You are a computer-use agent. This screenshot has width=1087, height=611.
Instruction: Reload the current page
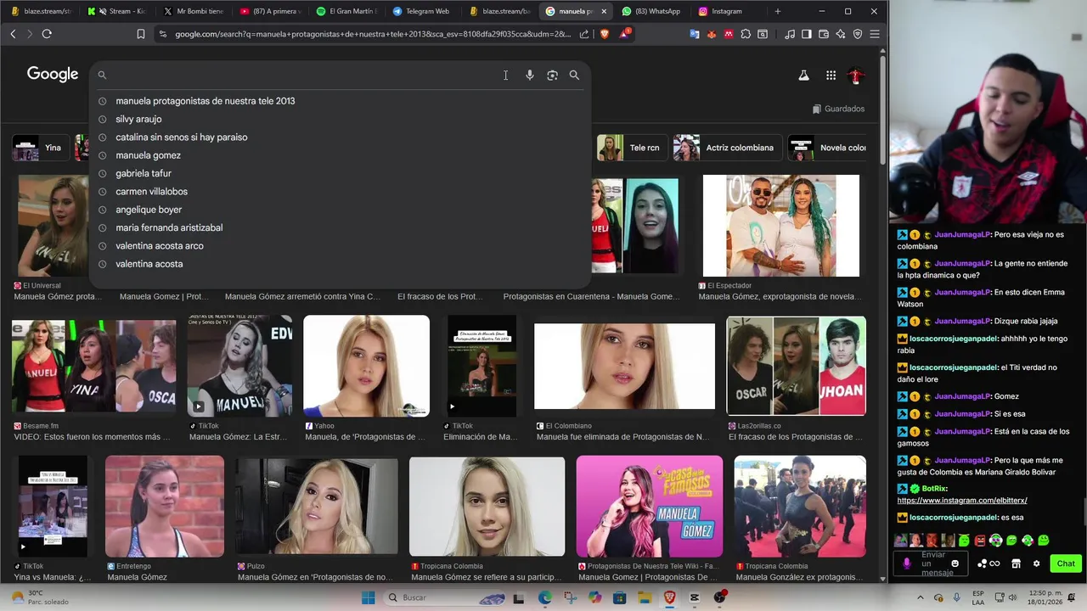point(47,34)
